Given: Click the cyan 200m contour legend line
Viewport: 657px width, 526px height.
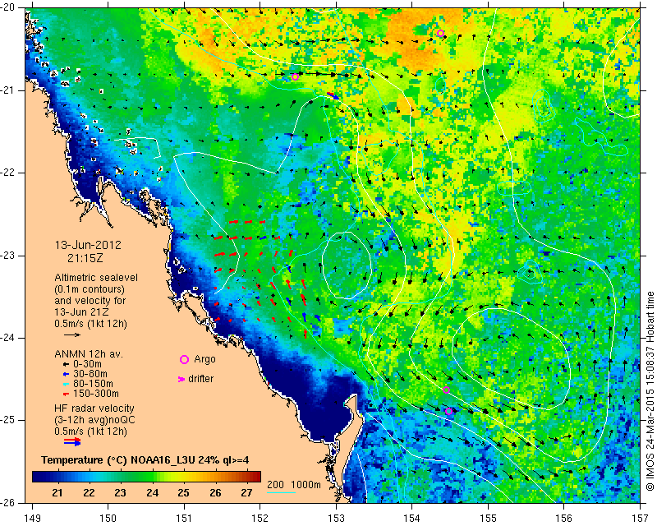Looking at the screenshot, I should coord(282,492).
